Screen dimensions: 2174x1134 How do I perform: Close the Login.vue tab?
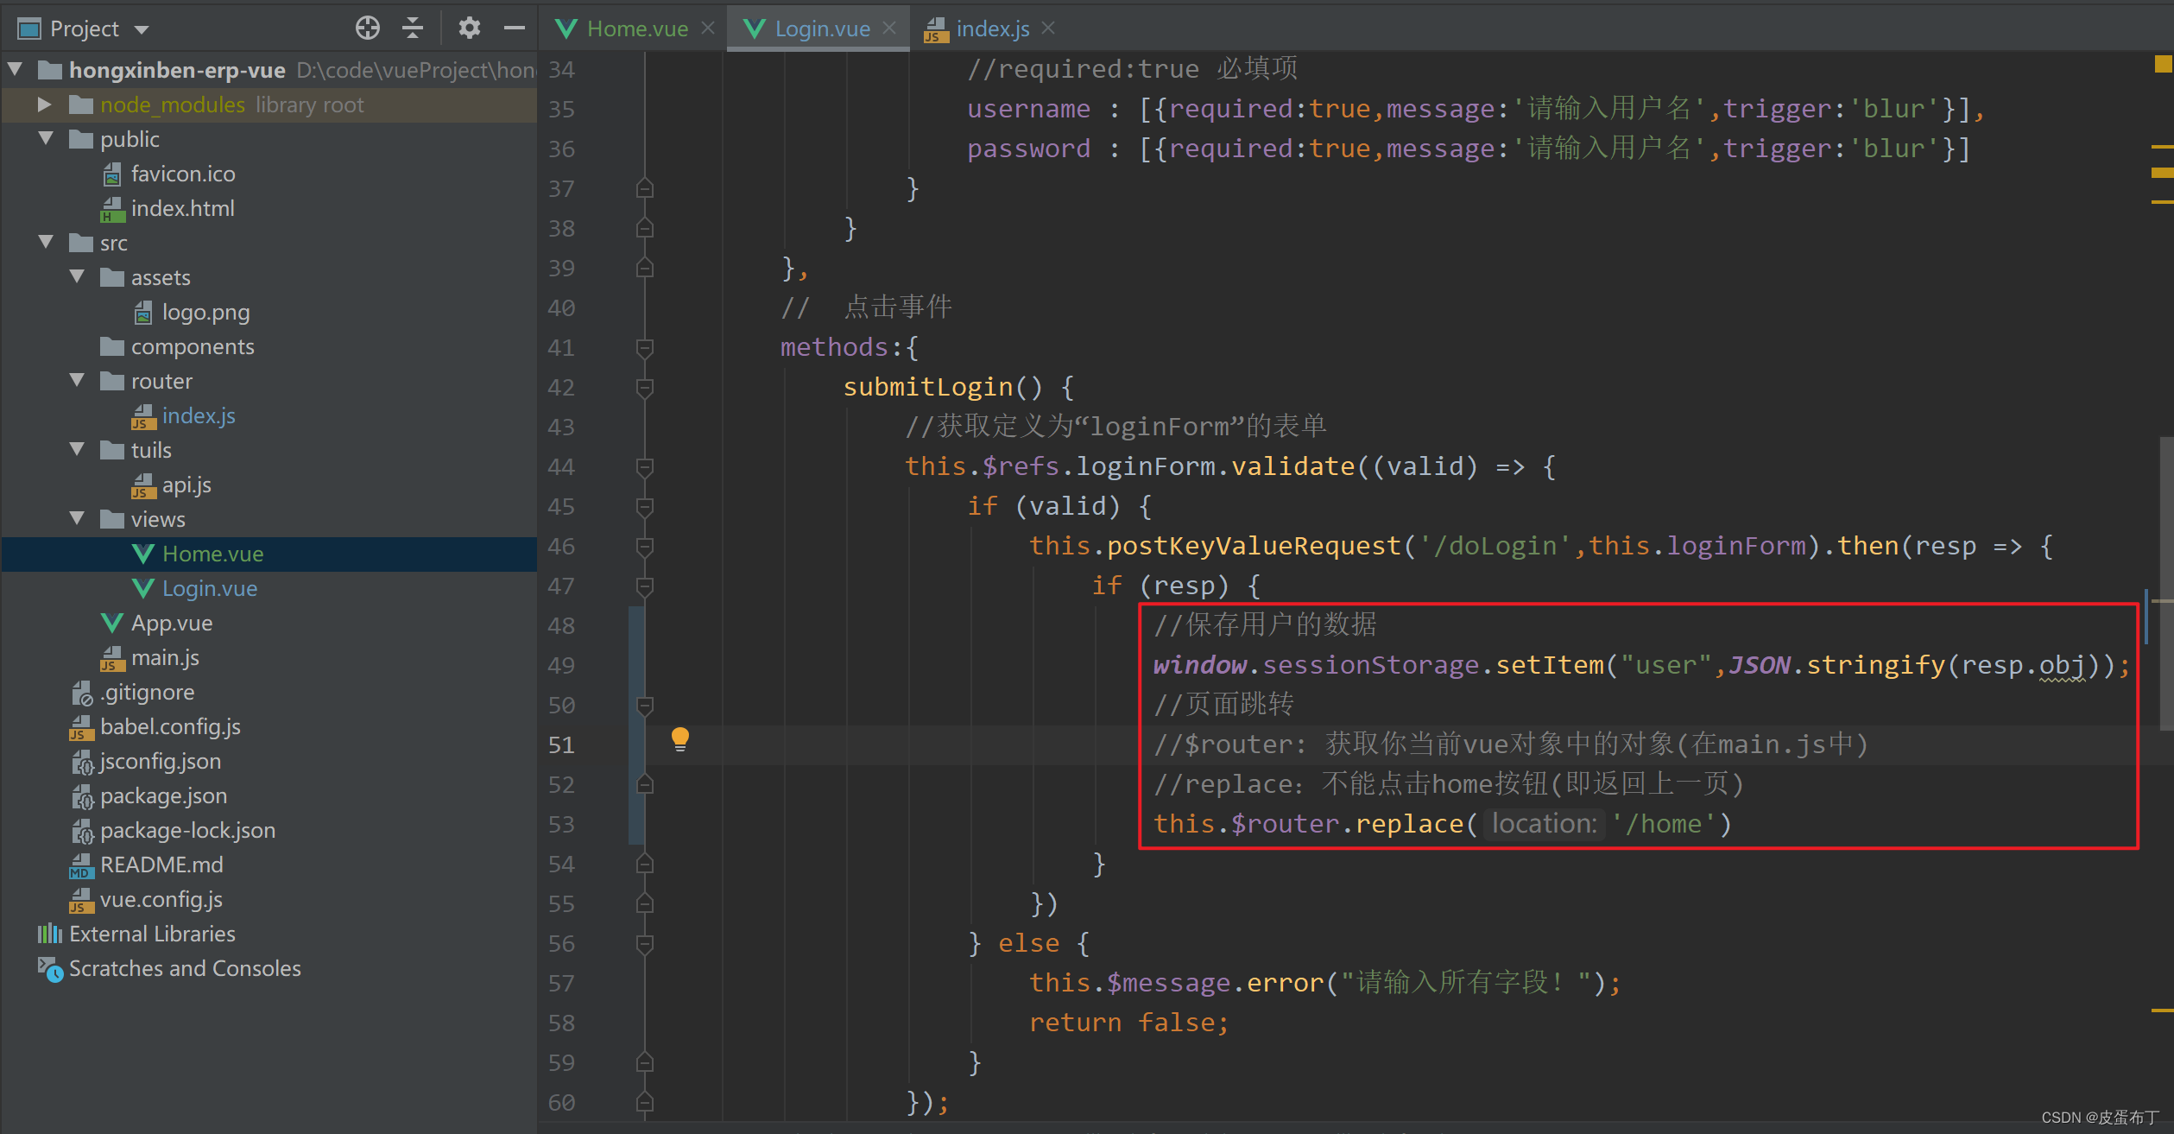tap(889, 29)
